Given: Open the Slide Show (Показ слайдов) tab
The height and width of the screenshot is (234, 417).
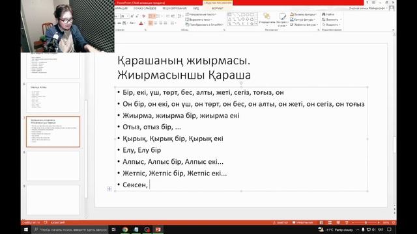Looking at the screenshot, I should (145, 8).
